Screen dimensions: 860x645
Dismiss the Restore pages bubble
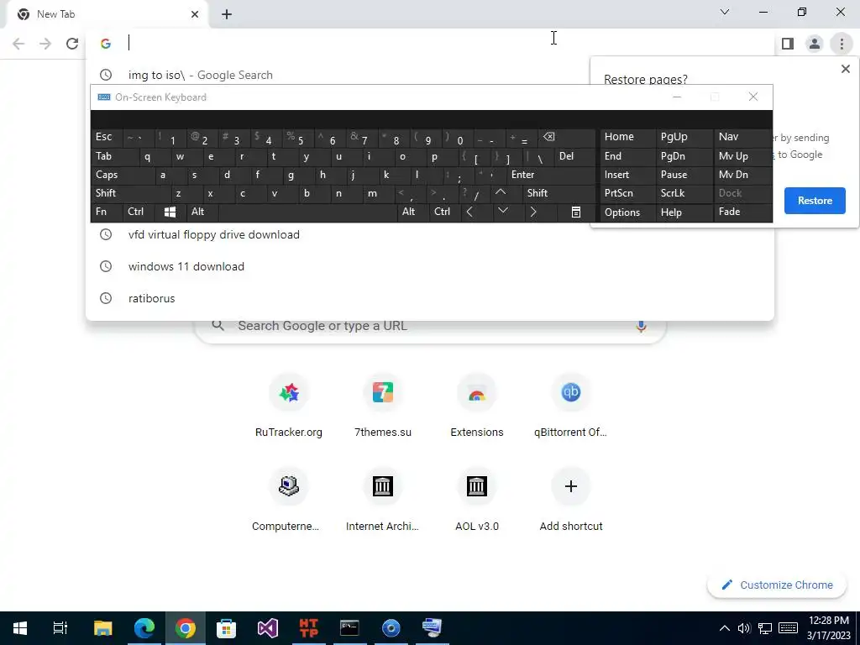click(845, 69)
